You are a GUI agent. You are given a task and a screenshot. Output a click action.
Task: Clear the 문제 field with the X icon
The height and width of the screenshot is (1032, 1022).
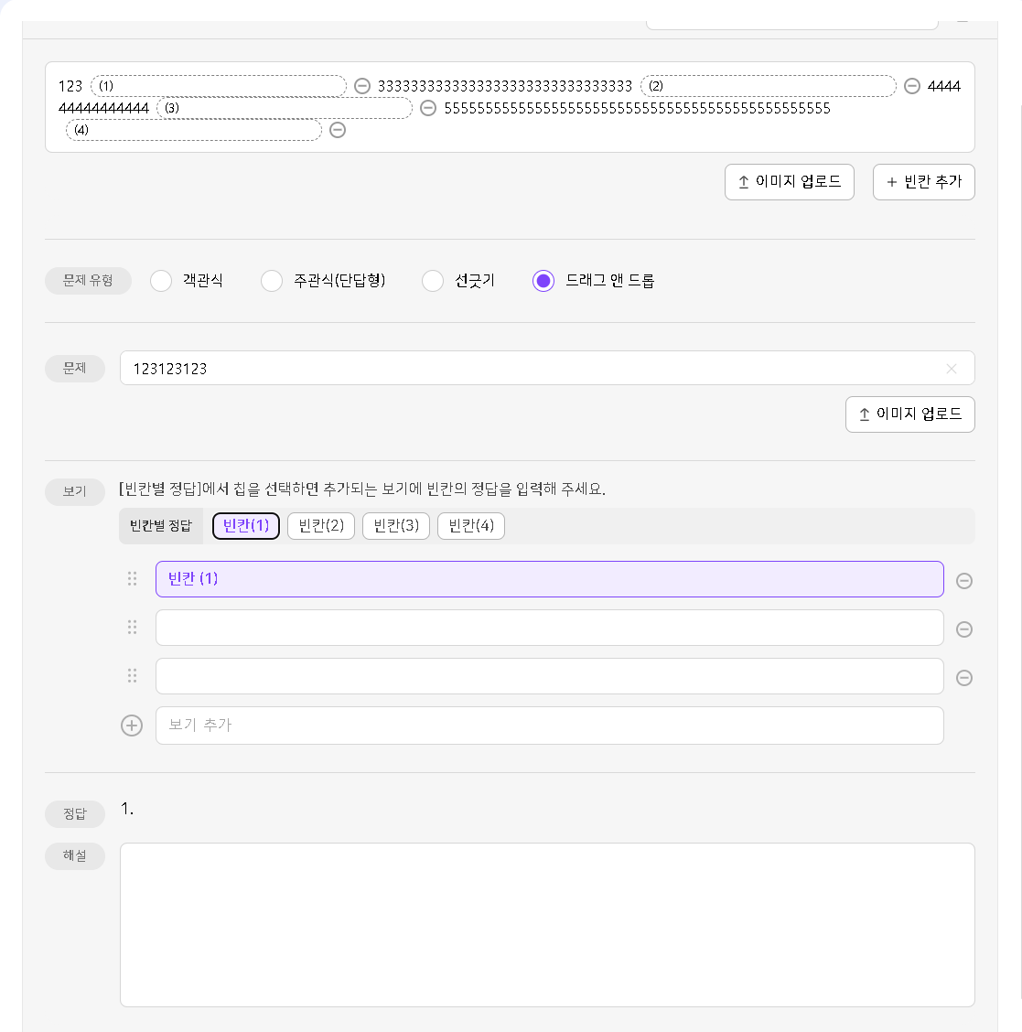point(951,369)
